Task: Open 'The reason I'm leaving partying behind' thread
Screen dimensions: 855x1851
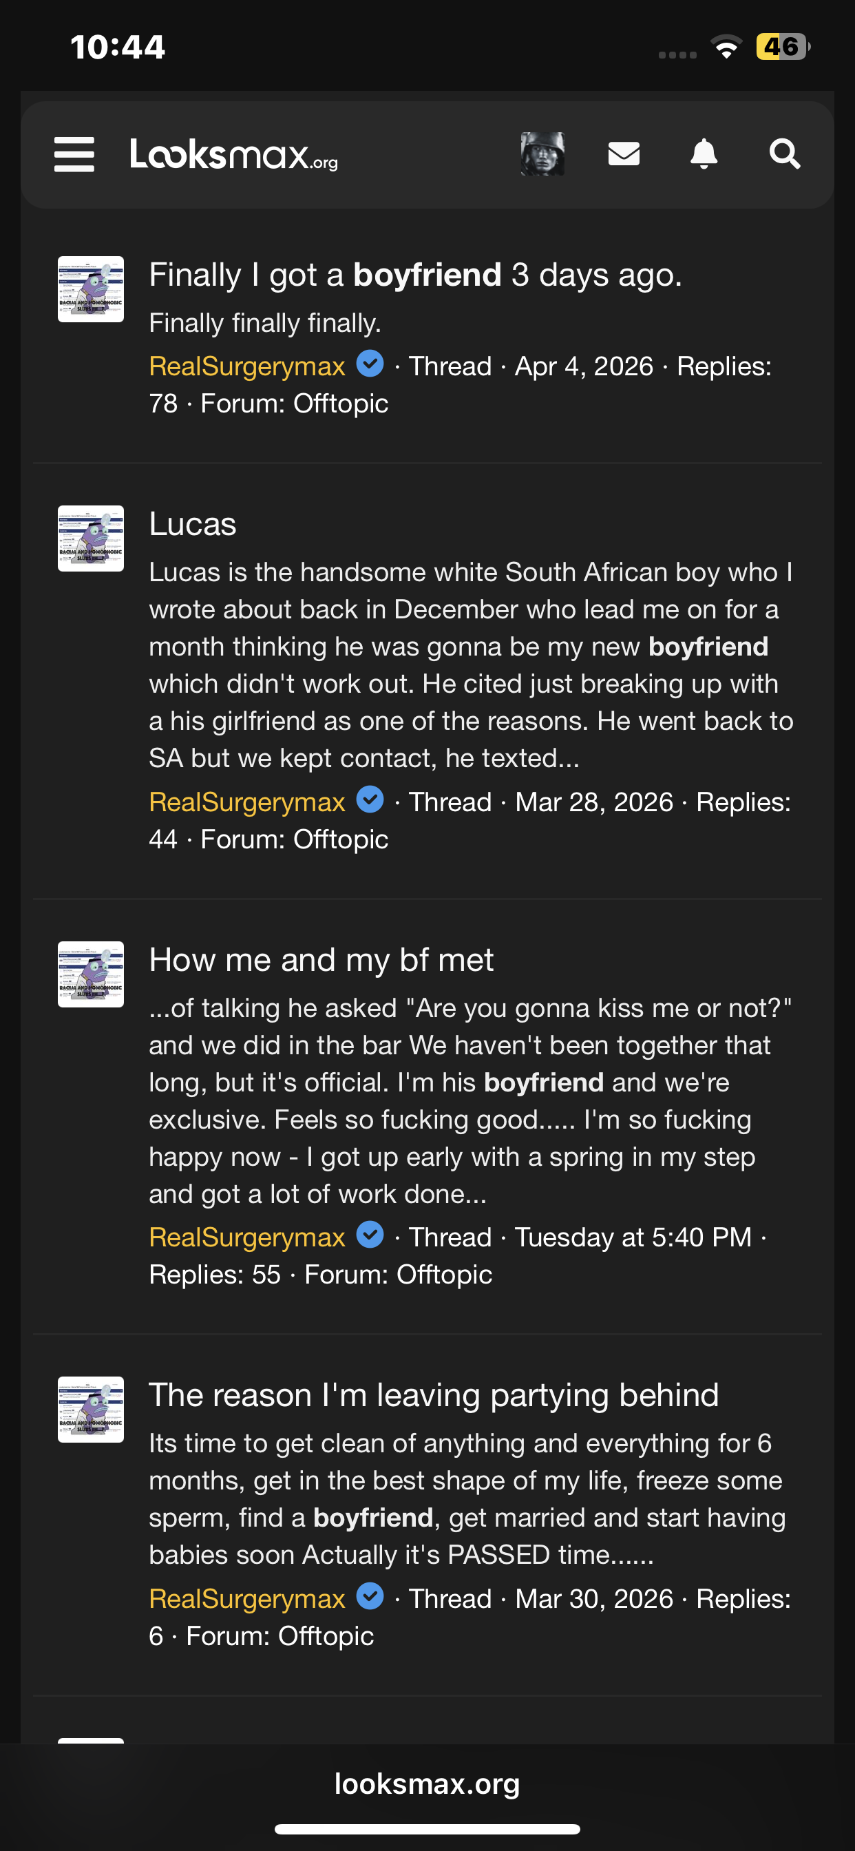Action: [433, 1395]
